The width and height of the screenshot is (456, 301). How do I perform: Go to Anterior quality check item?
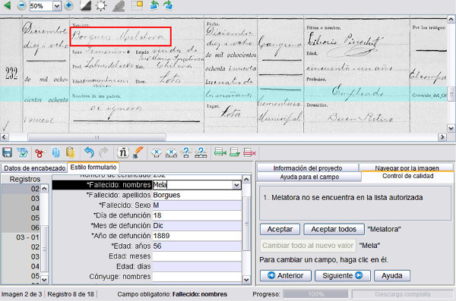(285, 275)
